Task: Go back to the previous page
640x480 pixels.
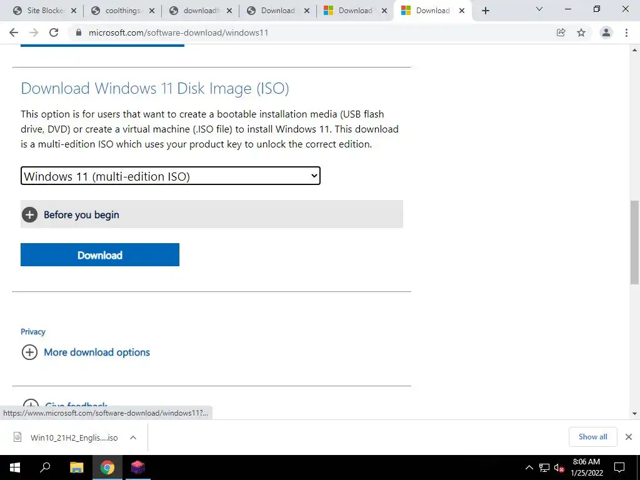Action: 14,32
